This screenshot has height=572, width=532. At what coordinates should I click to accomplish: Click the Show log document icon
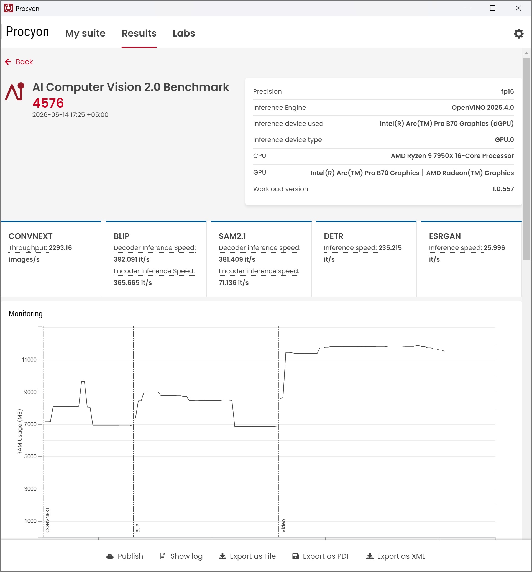pos(163,556)
